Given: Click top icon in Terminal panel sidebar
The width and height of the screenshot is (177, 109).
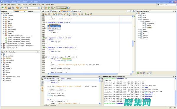Looking at the screenshot, I should tap(102, 79).
